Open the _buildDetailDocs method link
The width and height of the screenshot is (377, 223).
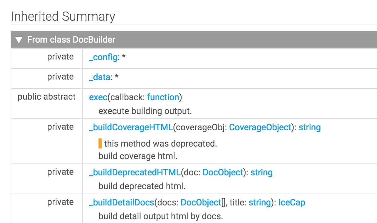coord(122,203)
